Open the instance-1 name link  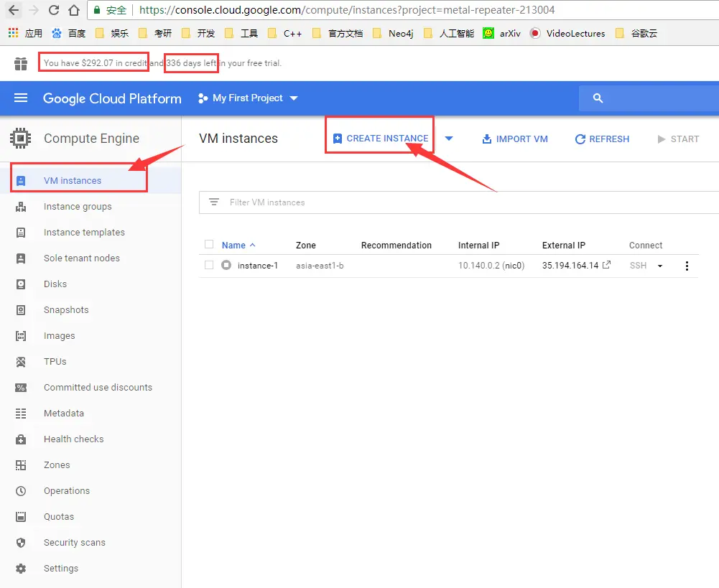click(257, 266)
